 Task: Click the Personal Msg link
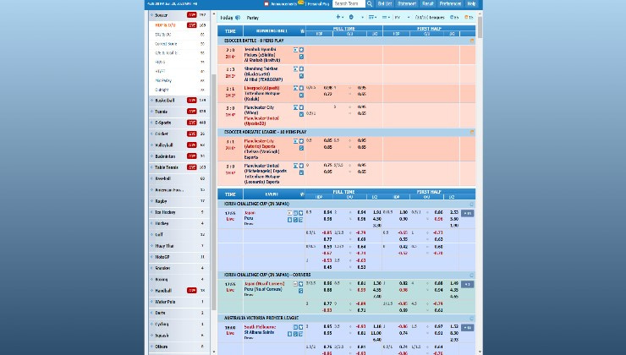[319, 4]
